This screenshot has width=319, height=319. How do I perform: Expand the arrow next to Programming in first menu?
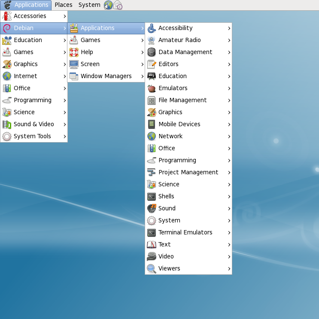[64, 100]
